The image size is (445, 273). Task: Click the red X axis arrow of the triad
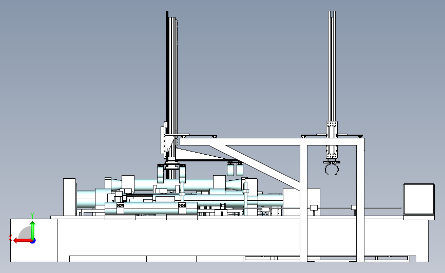(22, 241)
